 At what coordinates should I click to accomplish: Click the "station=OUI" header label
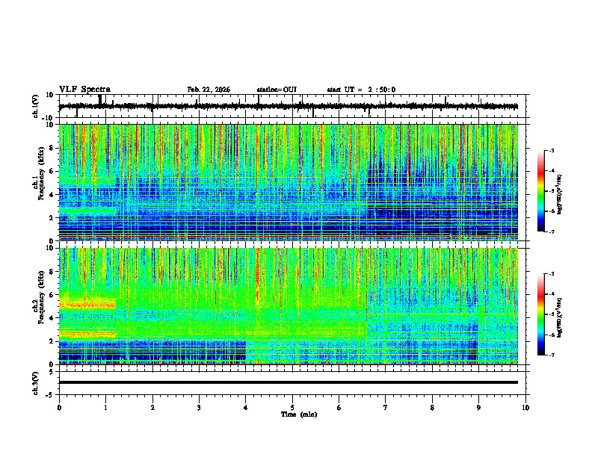coord(277,90)
